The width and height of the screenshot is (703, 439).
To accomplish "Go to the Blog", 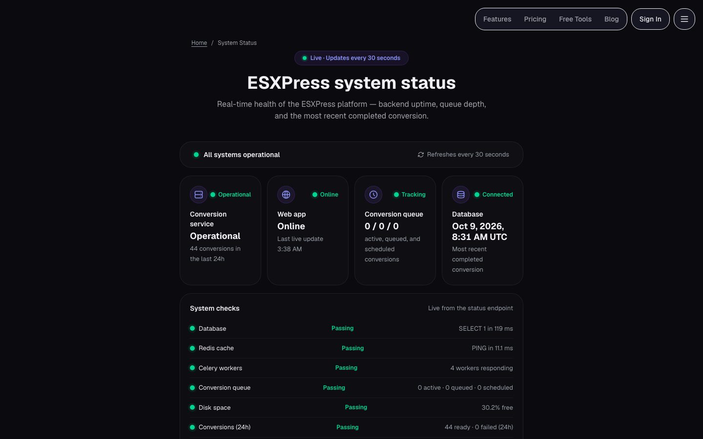I will point(611,19).
